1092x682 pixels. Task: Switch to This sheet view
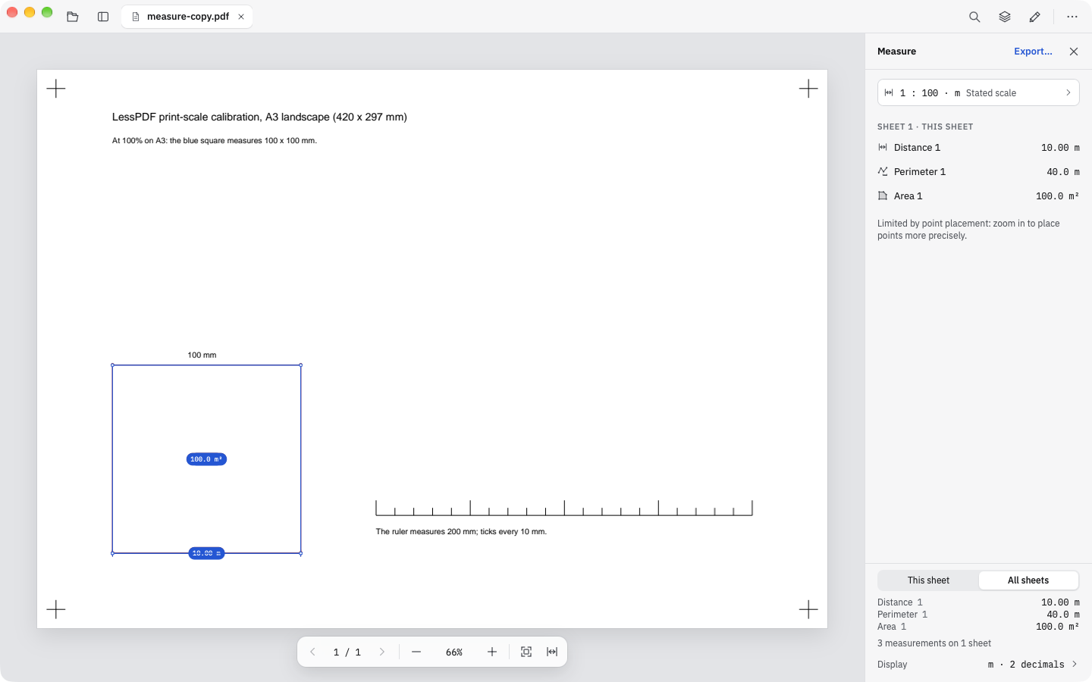928,580
